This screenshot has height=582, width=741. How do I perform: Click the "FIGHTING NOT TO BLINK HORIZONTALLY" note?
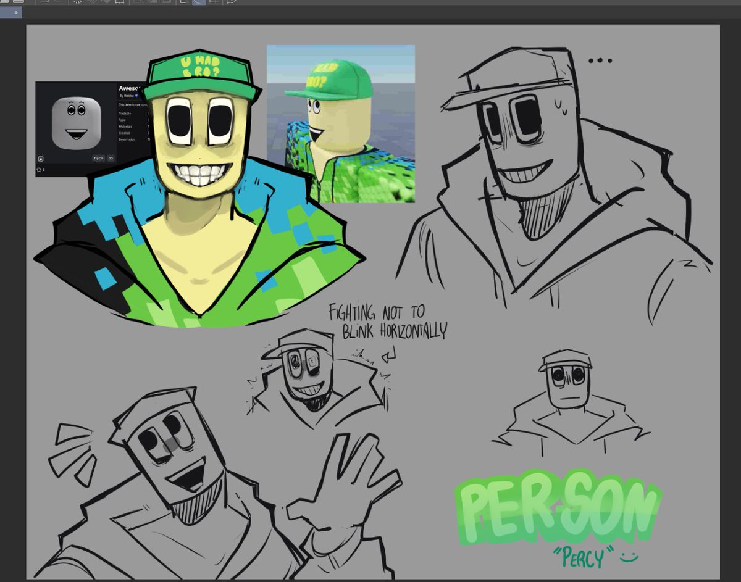click(x=387, y=321)
